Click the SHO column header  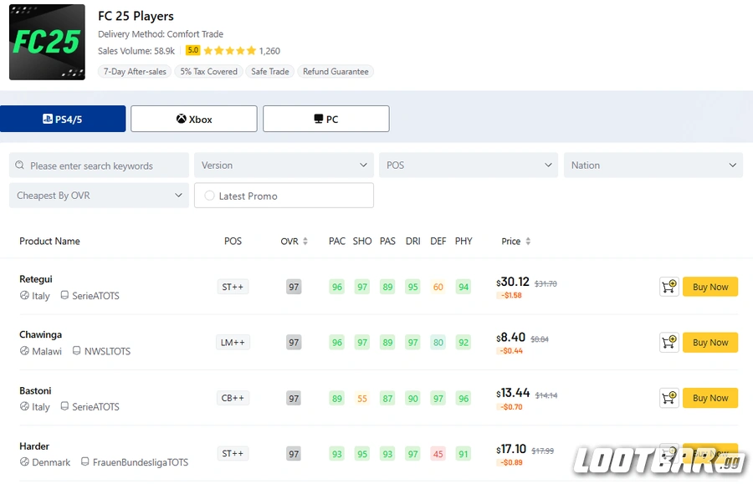pos(362,242)
